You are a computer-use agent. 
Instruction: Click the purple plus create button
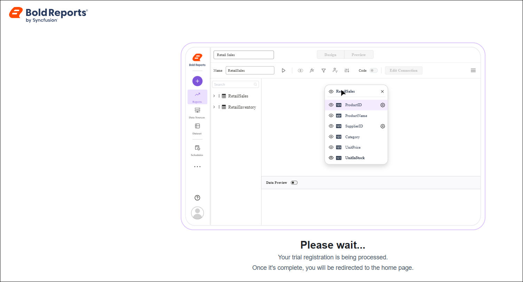point(197,81)
